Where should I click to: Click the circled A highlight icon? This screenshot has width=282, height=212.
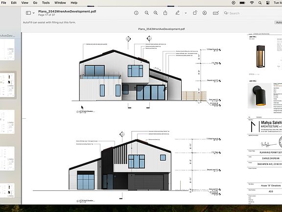tap(205, 13)
